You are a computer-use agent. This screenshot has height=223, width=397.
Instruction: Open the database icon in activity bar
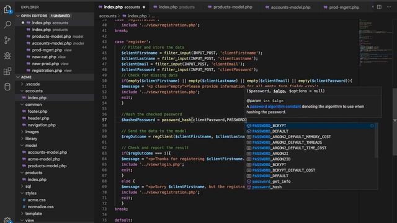coord(7,87)
